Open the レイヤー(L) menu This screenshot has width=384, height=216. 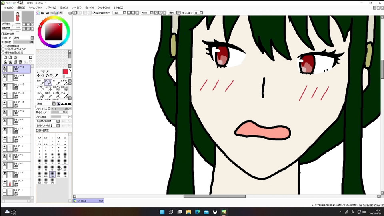tap(51, 8)
